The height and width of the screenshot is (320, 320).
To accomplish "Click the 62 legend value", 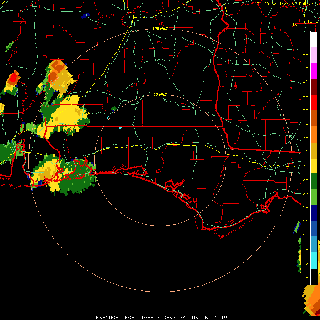I will [x=305, y=53].
